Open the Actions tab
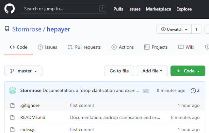Image resolution: width=209 pixels, height=133 pixels. coord(122,47)
